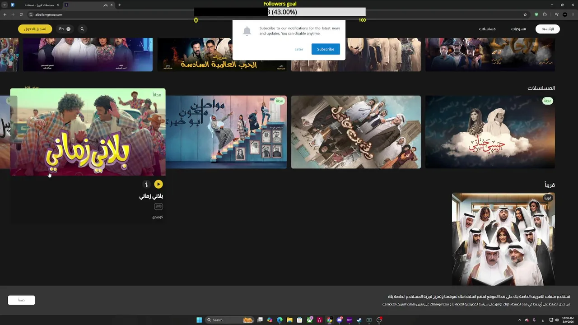Viewport: 578px width, 325px height.
Task: Reload the page
Action: (x=21, y=14)
